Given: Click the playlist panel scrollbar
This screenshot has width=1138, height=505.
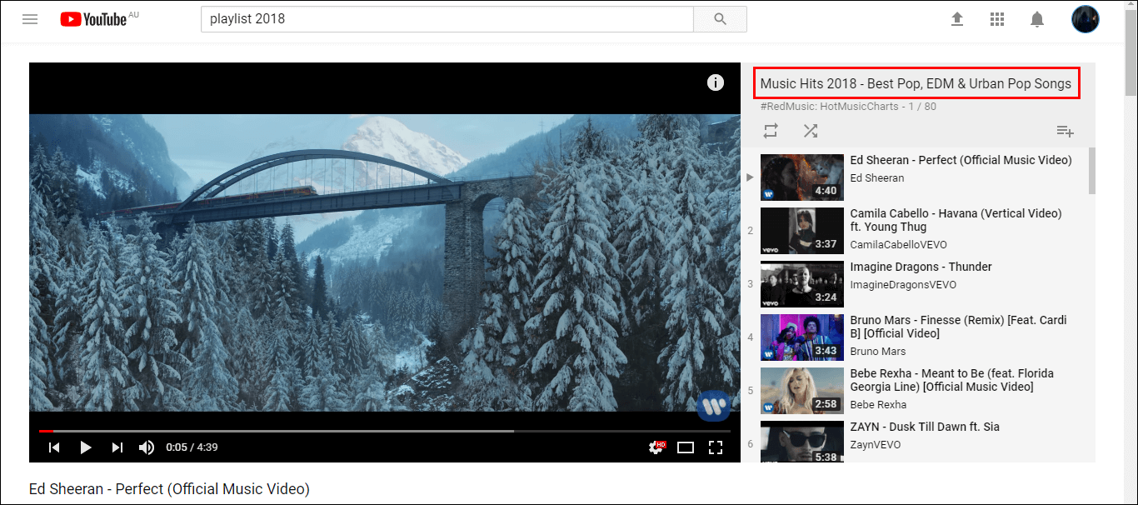Looking at the screenshot, I should [1092, 171].
